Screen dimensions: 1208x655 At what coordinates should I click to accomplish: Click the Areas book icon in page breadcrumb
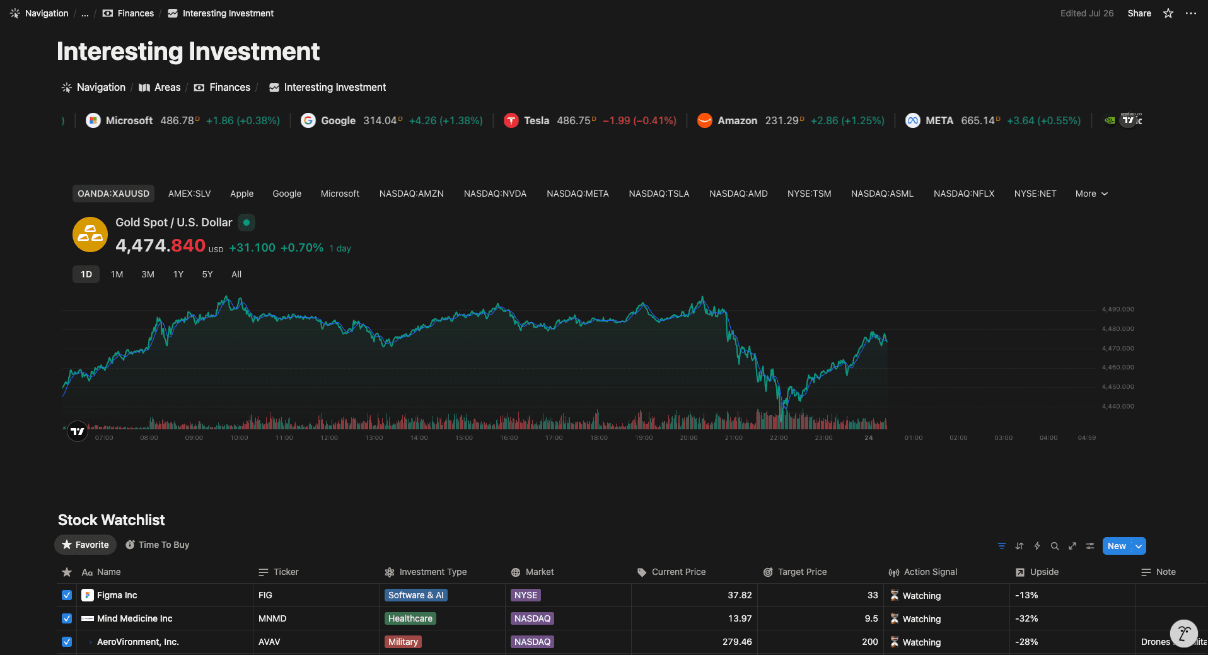(144, 88)
